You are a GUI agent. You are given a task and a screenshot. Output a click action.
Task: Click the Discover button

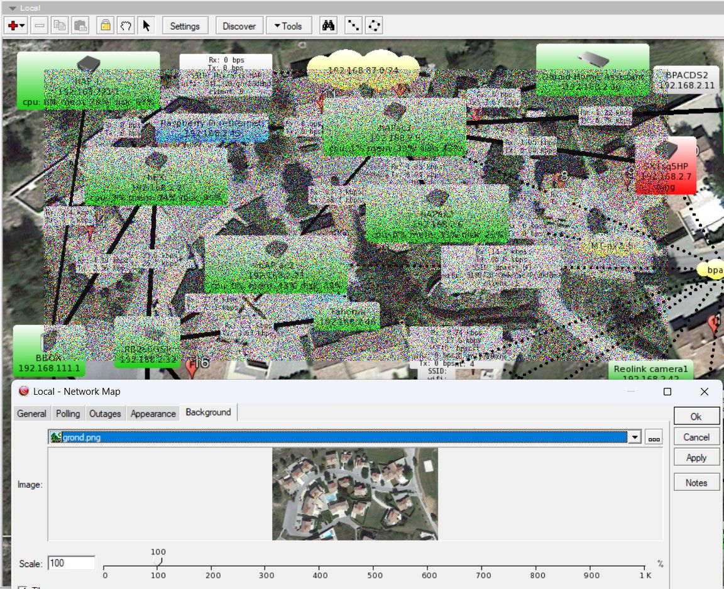click(x=239, y=26)
